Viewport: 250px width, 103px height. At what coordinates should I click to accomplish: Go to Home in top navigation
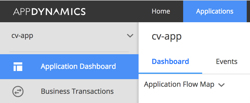pyautogui.click(x=161, y=11)
